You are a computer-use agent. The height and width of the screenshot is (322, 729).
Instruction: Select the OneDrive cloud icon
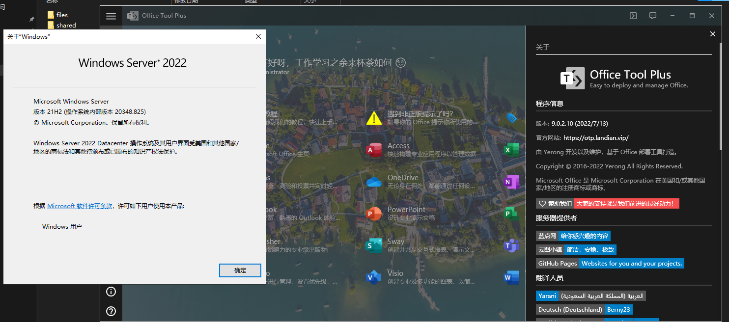(x=374, y=181)
